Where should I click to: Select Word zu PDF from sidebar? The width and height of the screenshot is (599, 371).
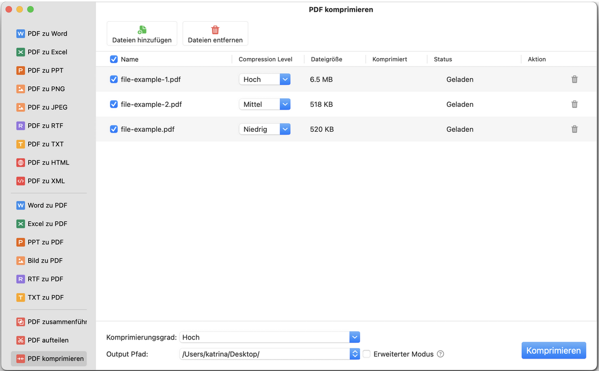pos(47,205)
